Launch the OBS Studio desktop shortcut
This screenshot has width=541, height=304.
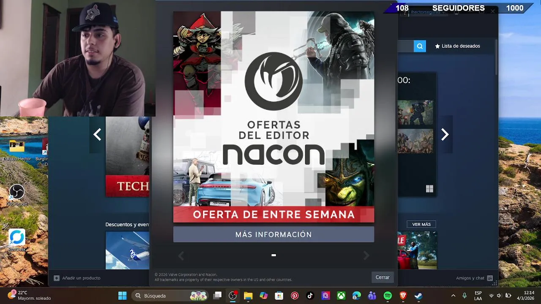17,195
